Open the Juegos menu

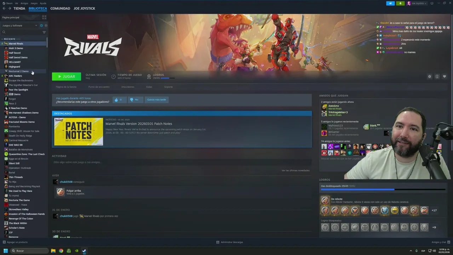[34, 3]
